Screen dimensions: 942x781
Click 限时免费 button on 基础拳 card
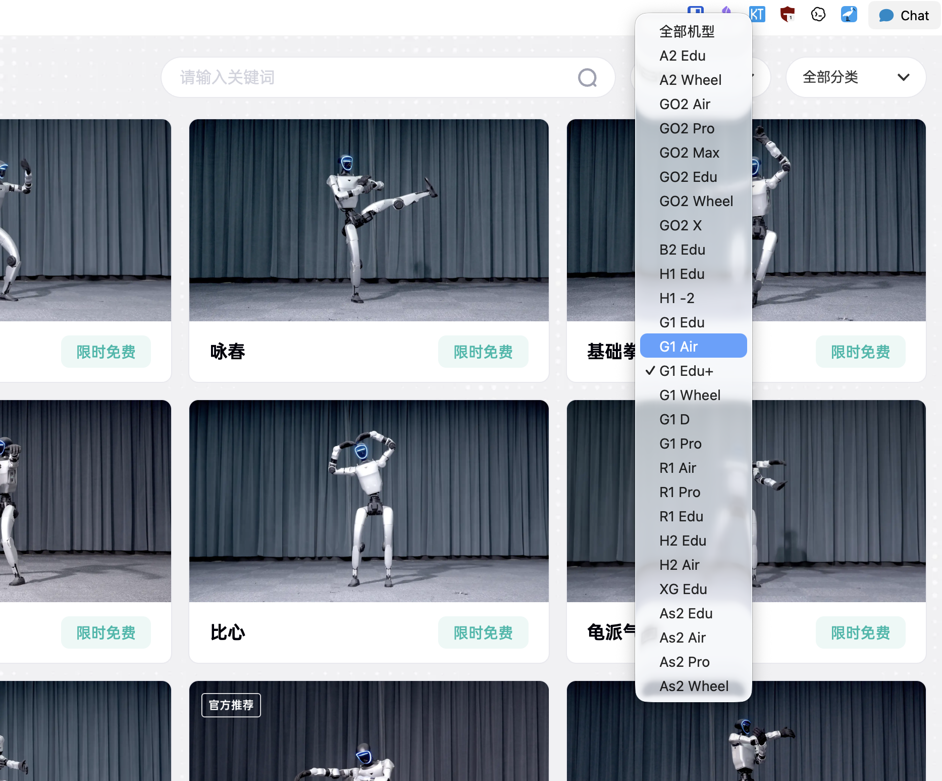click(860, 352)
